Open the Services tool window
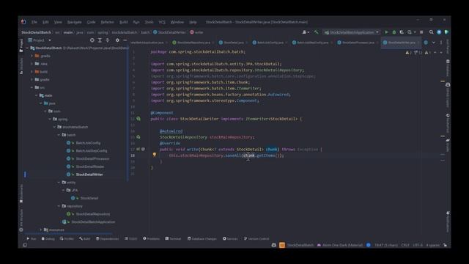This screenshot has width=469, height=264. point(230,238)
